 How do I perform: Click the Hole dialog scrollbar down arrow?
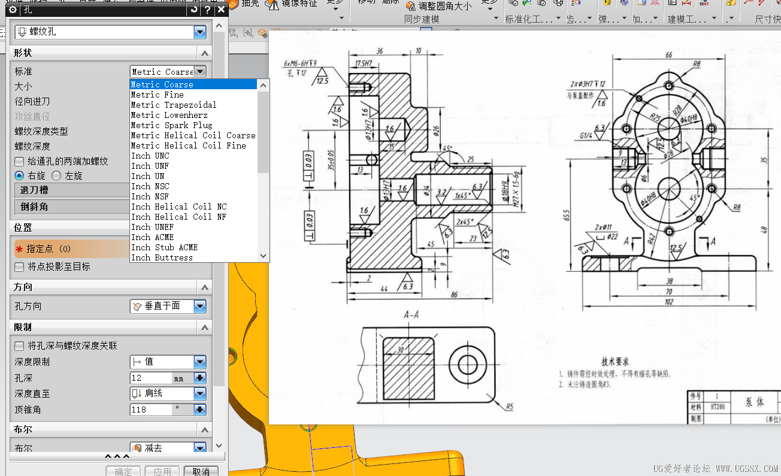pyautogui.click(x=219, y=445)
